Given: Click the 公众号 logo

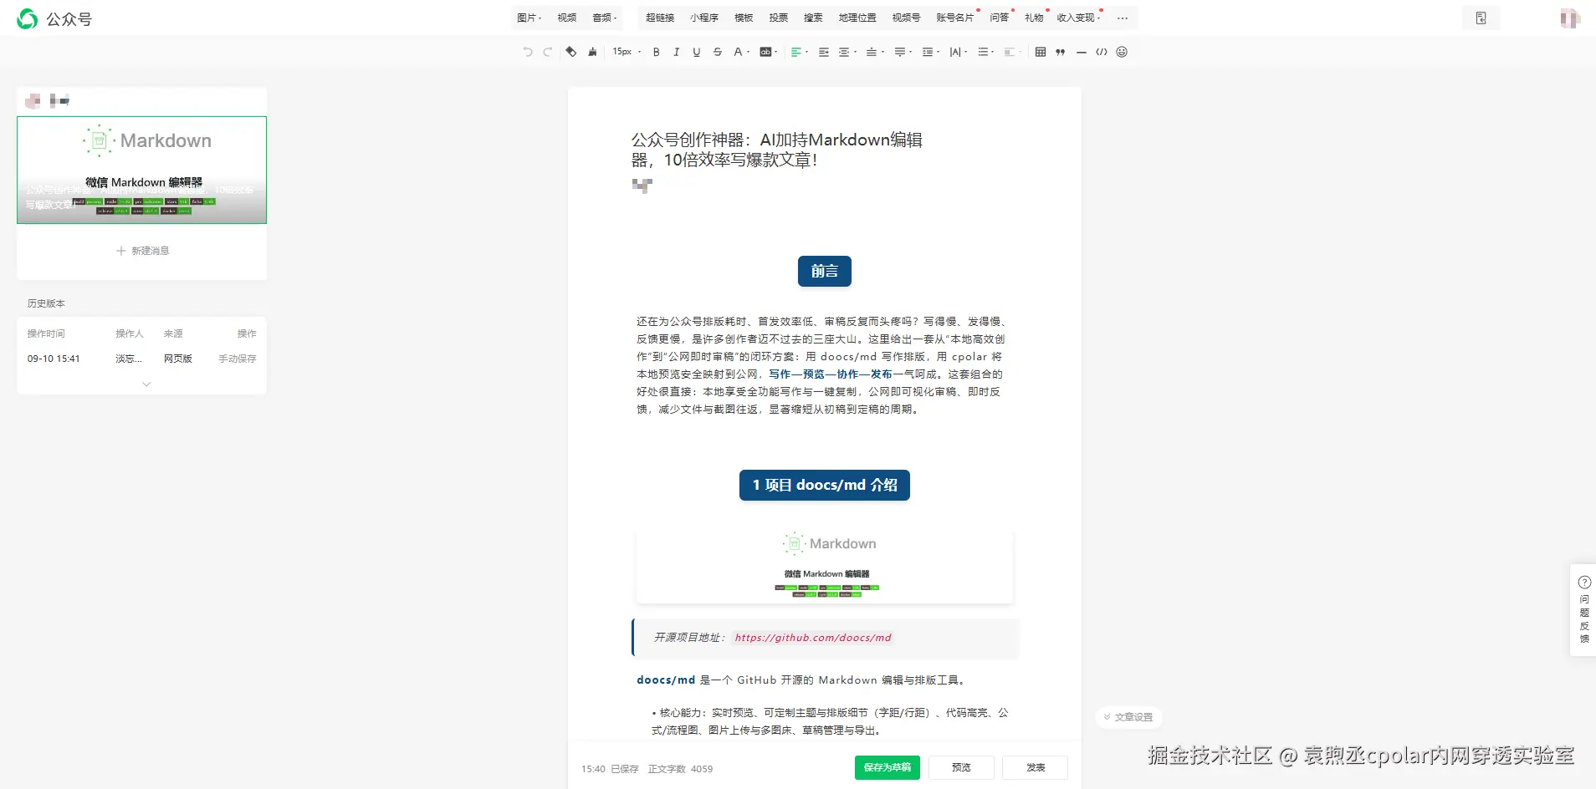Looking at the screenshot, I should click(54, 19).
